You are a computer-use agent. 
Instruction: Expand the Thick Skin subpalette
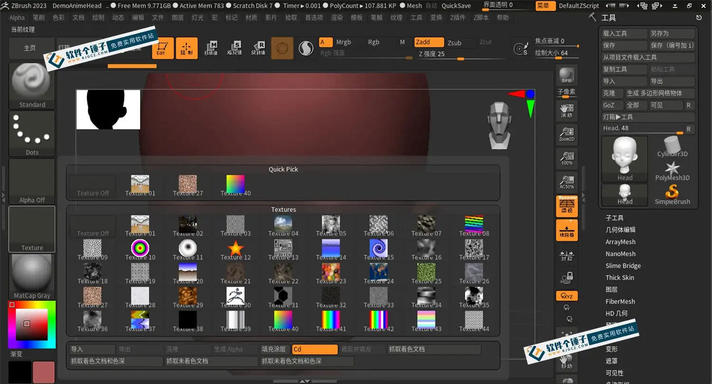pyautogui.click(x=620, y=278)
